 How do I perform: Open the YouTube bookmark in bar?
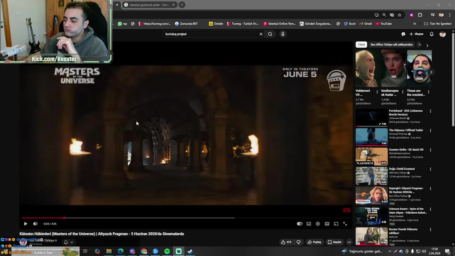click(x=383, y=24)
